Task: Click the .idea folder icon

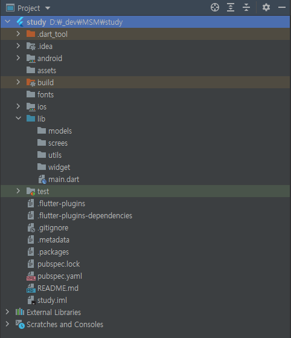Action: (31, 46)
